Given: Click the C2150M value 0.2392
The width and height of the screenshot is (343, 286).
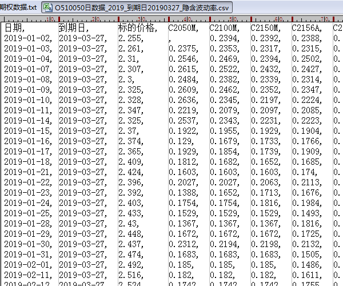Looking at the screenshot, I should pyautogui.click(x=266, y=38).
